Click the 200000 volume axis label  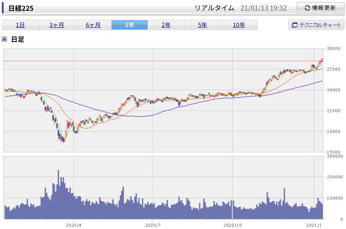[x=335, y=177]
